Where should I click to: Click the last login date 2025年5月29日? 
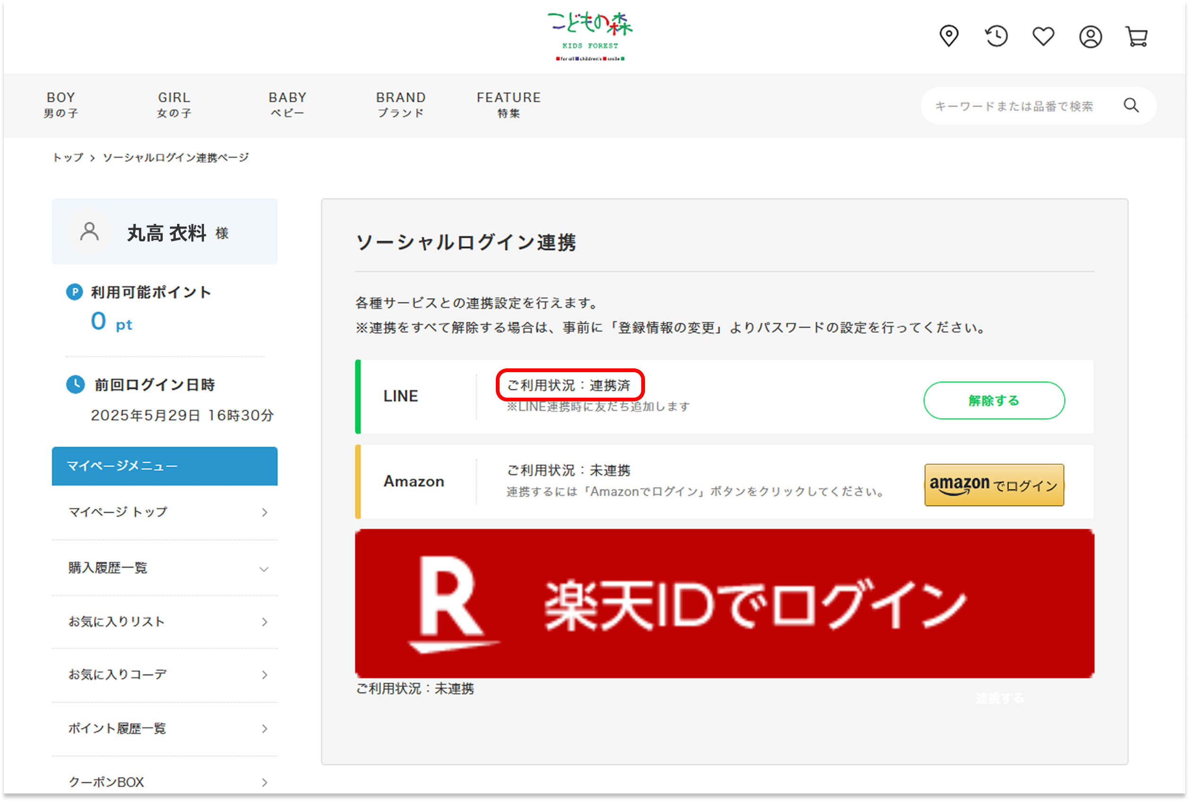tap(145, 415)
